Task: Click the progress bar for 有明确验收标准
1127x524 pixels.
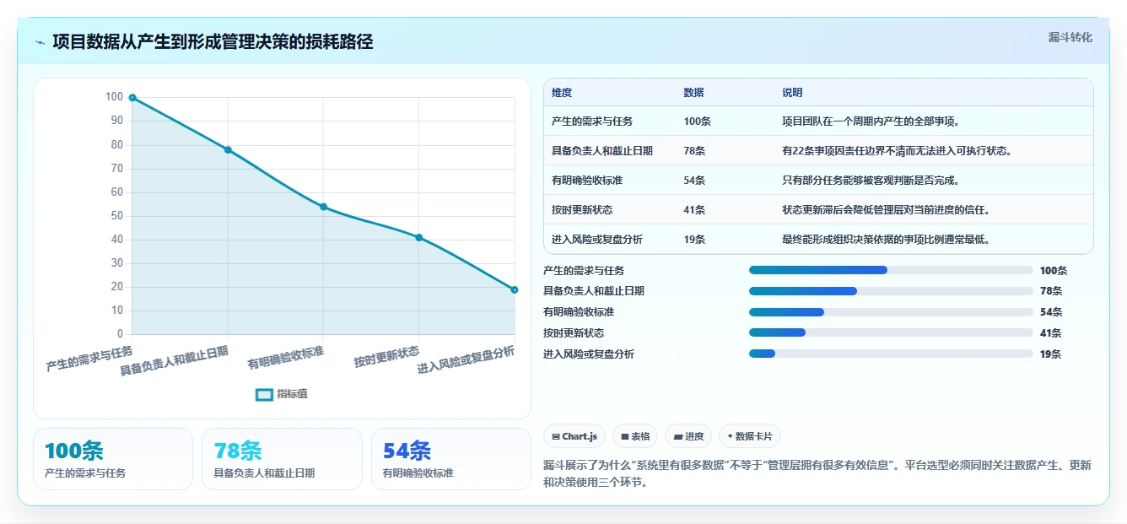Action: (x=891, y=312)
